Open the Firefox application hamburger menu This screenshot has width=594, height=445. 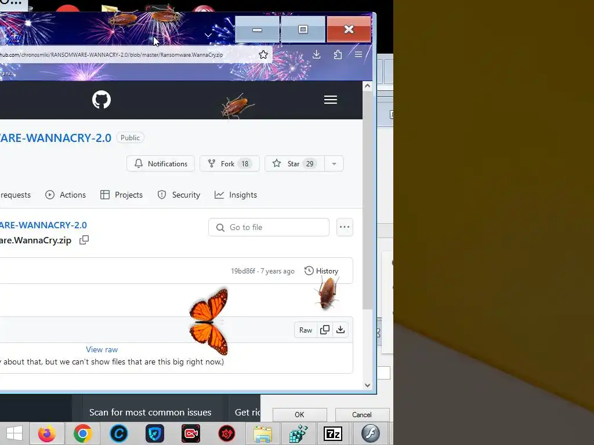tap(358, 54)
